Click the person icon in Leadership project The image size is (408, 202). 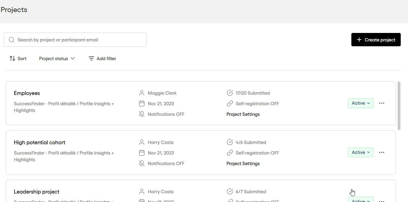(141, 192)
